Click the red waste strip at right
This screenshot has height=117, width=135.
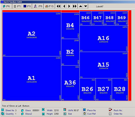130,55
